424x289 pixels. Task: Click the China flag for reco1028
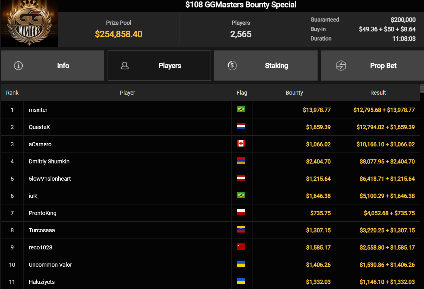point(241,247)
